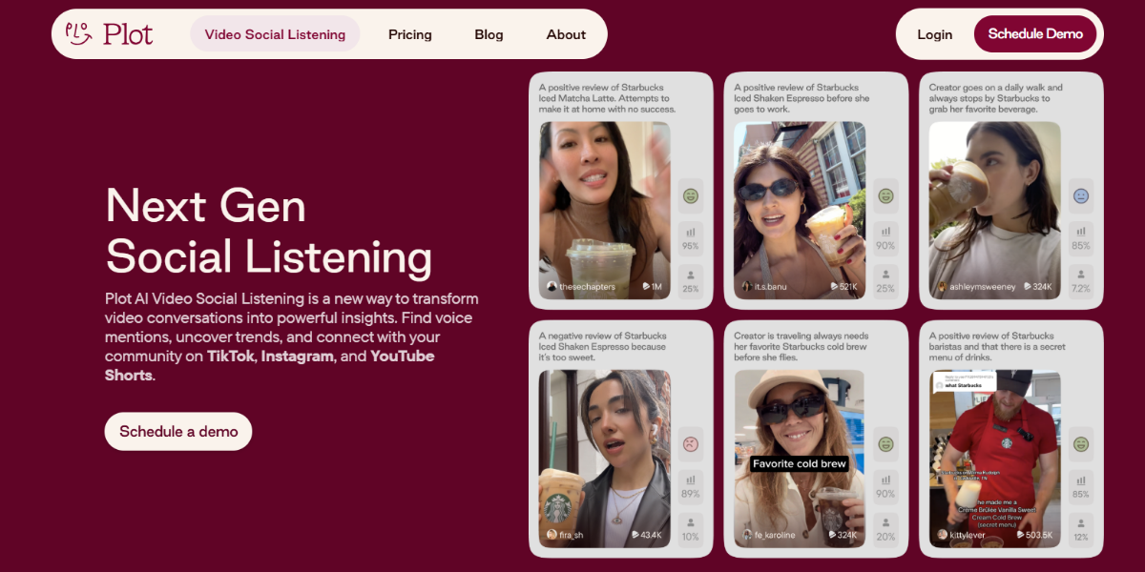Click the "YouTube Shorts" bold text

pyautogui.click(x=270, y=365)
